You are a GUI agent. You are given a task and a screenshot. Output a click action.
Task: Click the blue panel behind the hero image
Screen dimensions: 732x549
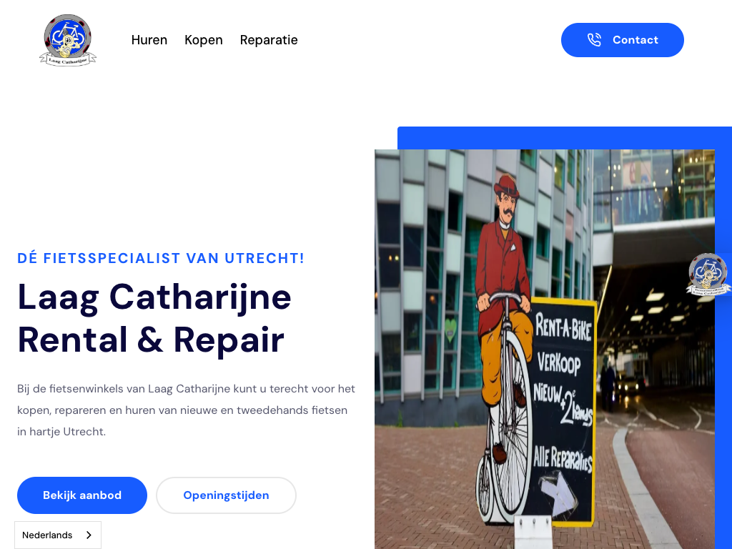tap(565, 138)
